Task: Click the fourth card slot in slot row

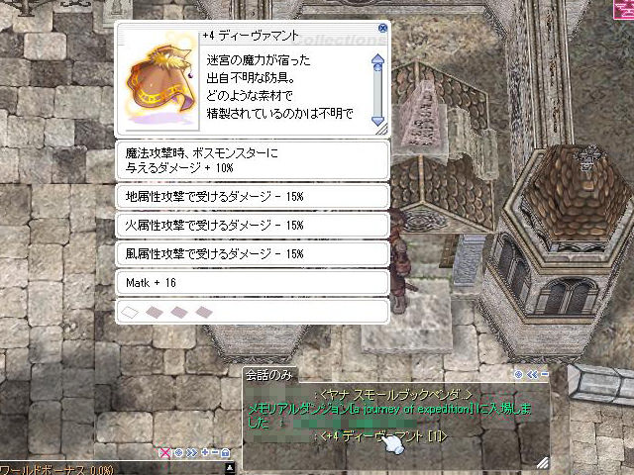Action: pos(204,312)
